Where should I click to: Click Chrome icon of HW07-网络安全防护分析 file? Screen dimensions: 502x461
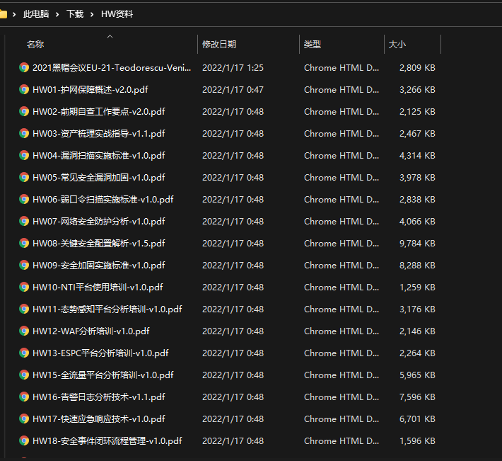point(24,221)
